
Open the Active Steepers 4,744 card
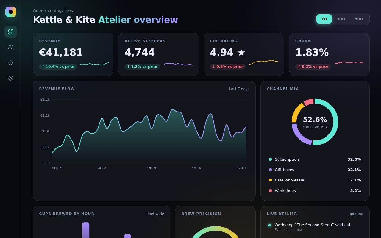point(158,54)
